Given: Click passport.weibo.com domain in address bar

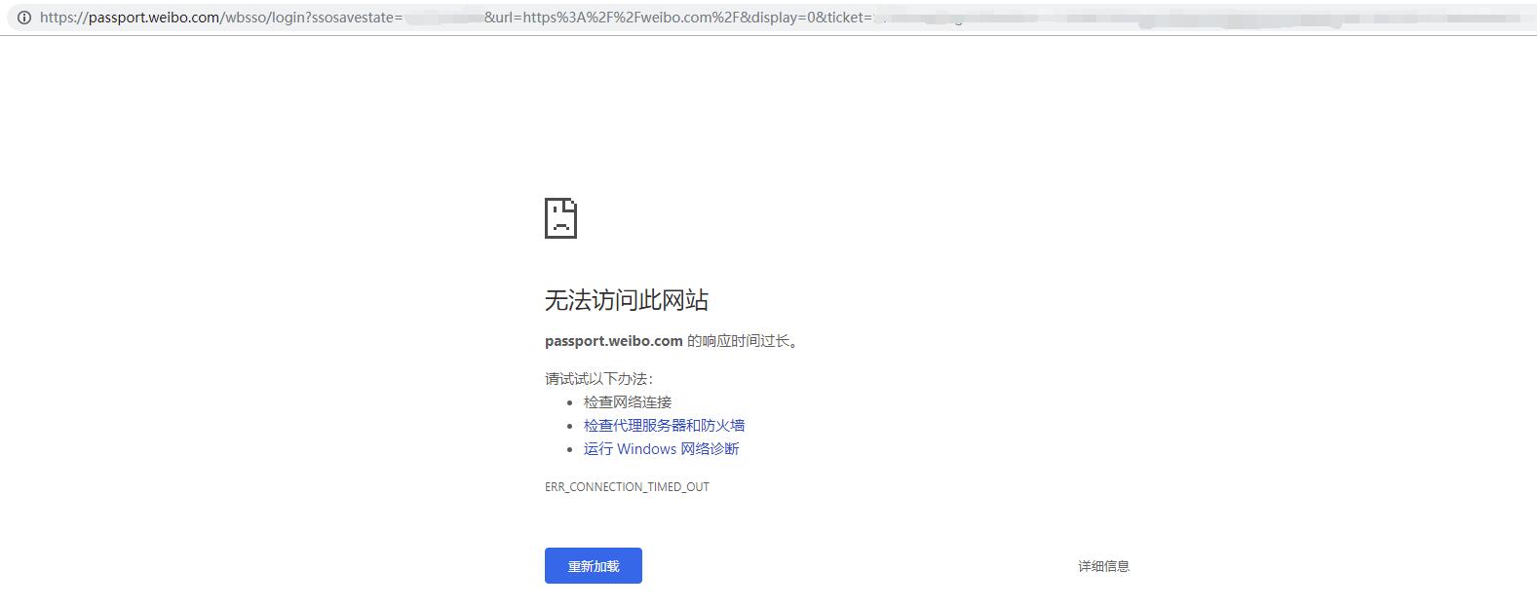Looking at the screenshot, I should coord(154,18).
